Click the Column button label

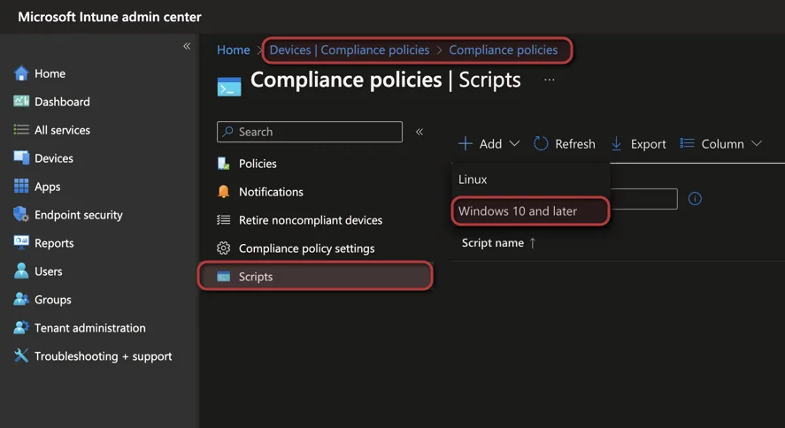tap(722, 144)
